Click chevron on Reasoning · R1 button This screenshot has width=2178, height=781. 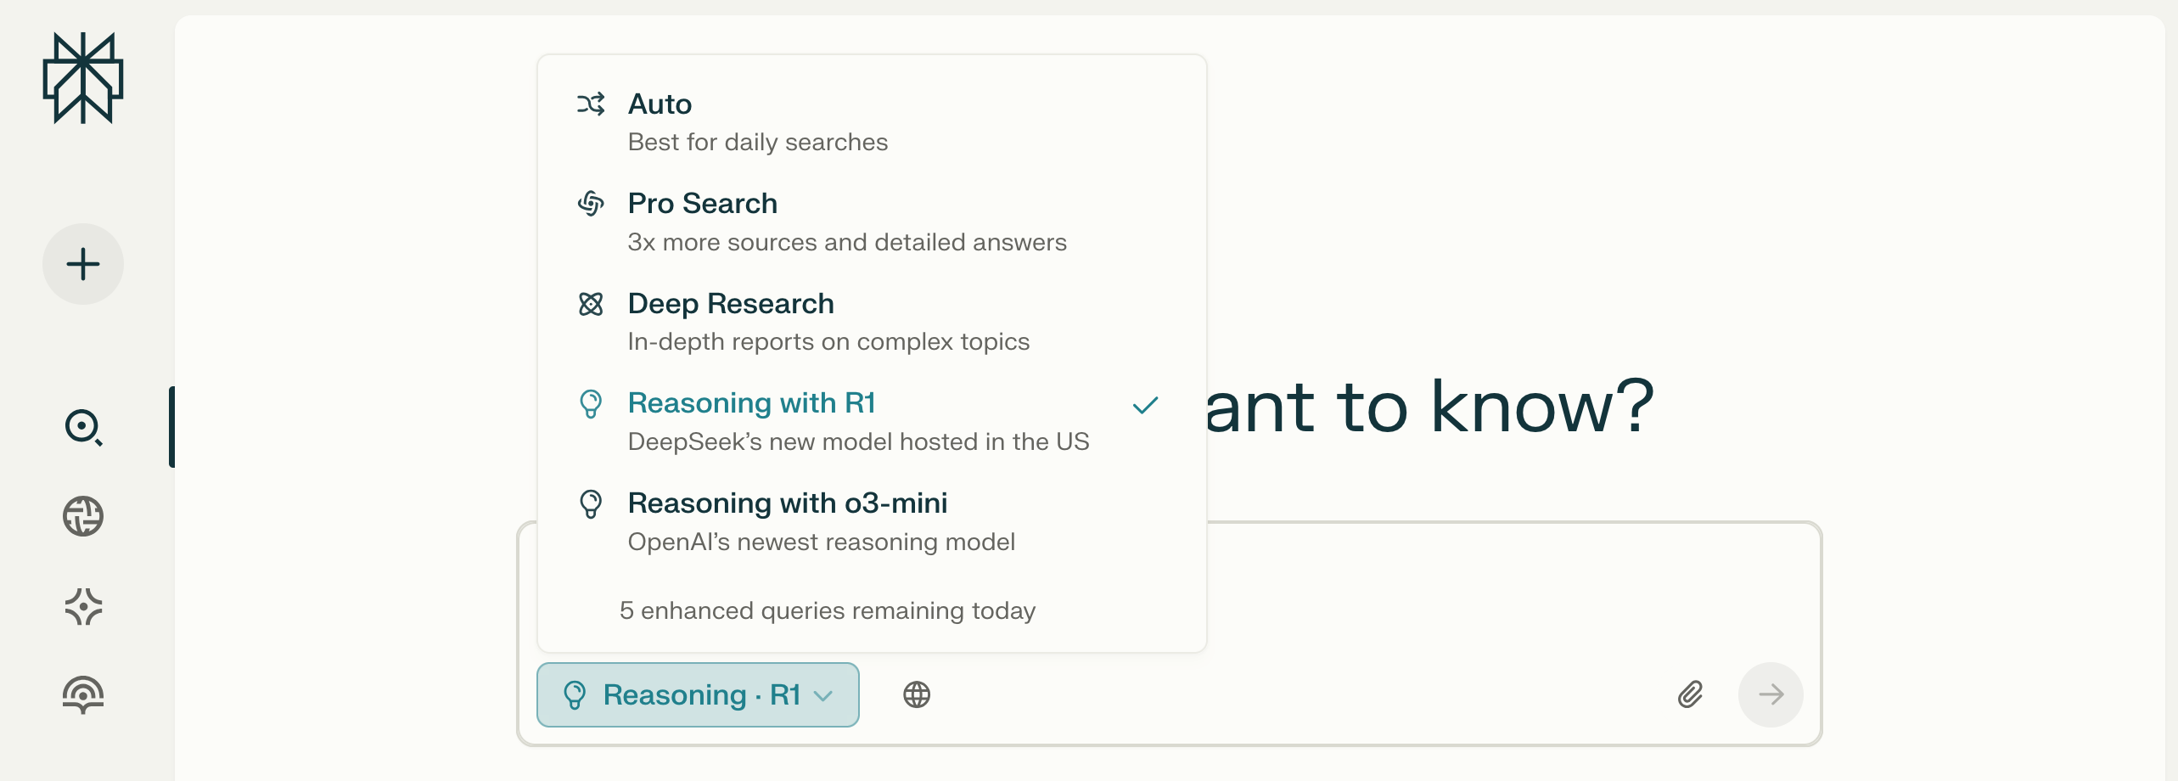(822, 696)
